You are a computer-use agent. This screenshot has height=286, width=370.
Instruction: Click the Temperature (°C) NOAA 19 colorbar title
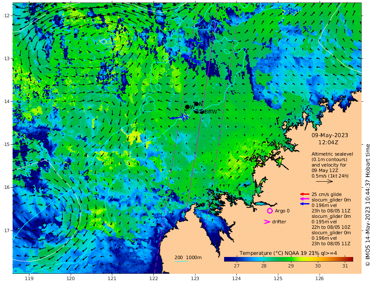(x=288, y=253)
